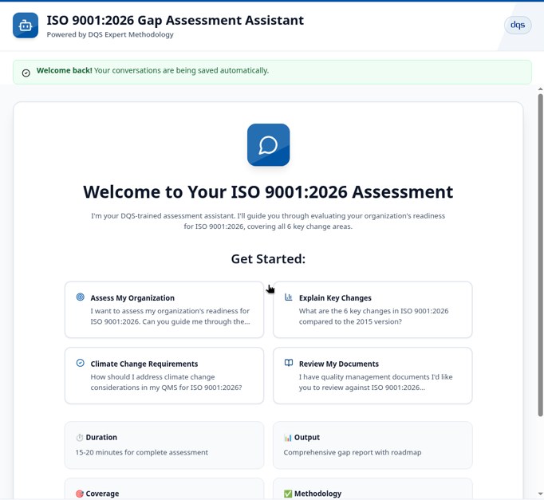Click the 'ISO 9001:2026 Gap Assessment Assistant' title

pos(175,21)
